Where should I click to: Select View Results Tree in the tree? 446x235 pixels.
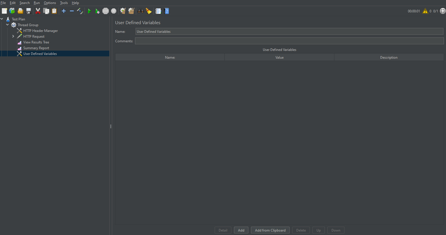[36, 42]
